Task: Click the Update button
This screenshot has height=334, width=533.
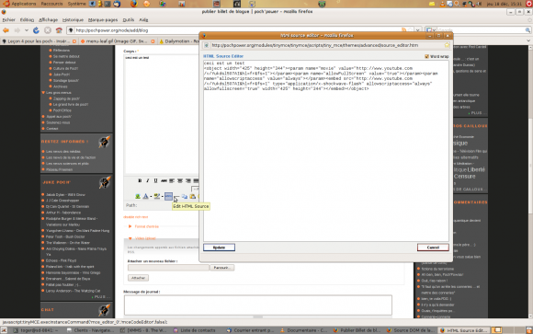Action: (x=219, y=248)
